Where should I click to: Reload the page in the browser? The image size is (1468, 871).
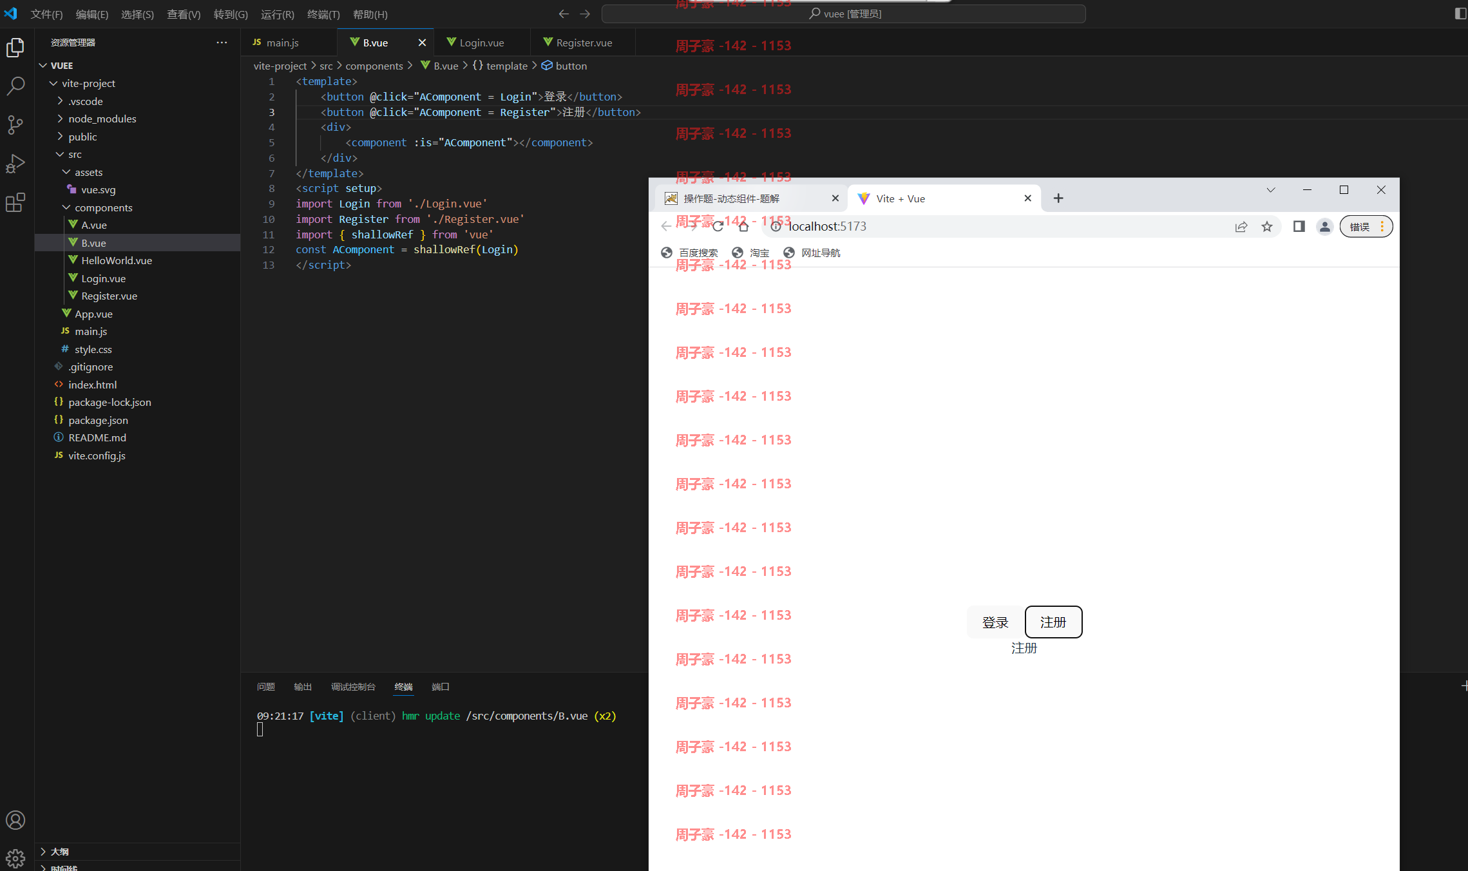pos(718,226)
